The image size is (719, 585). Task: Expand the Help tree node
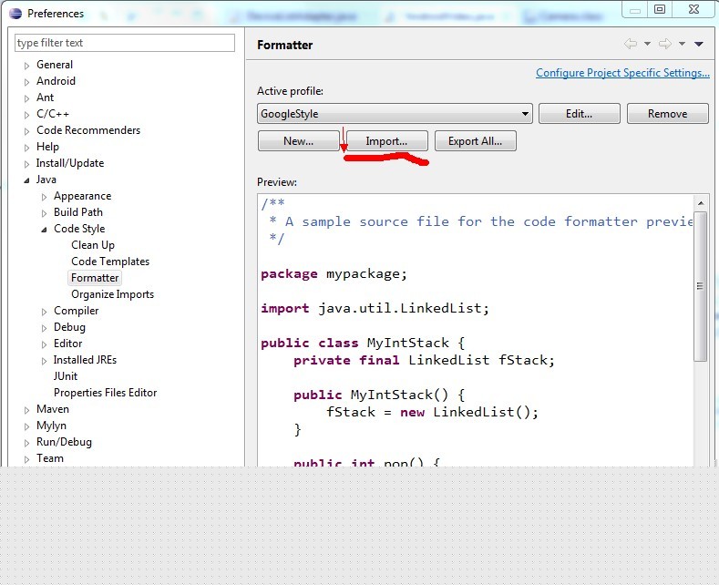coord(26,148)
